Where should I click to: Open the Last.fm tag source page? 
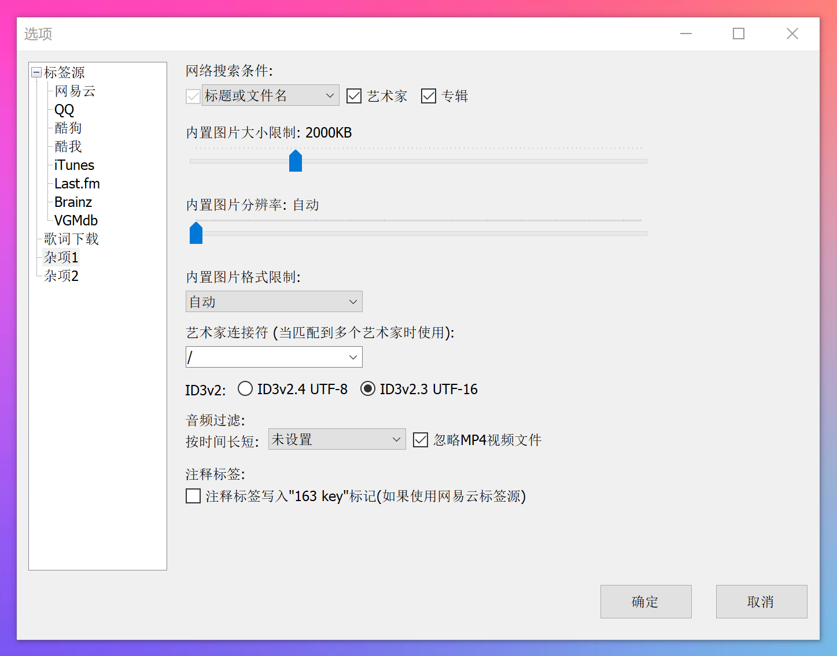(77, 184)
